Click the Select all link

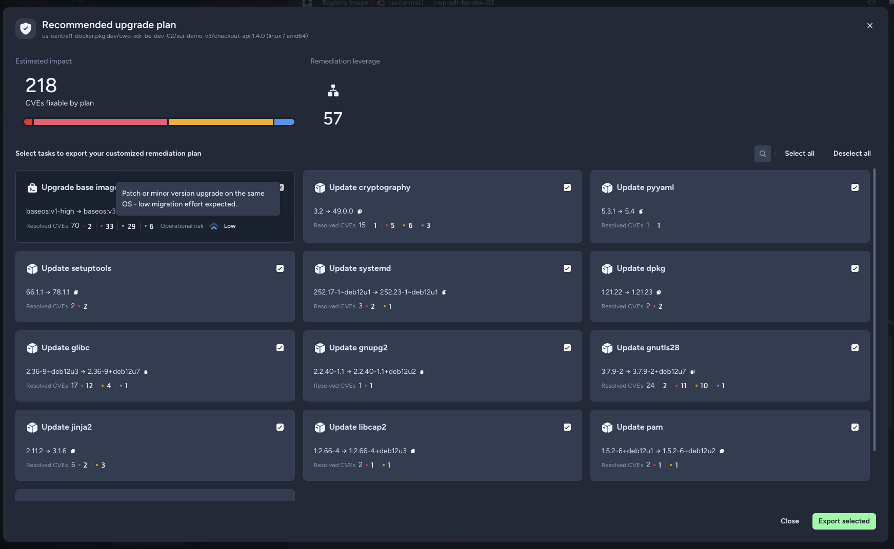click(x=799, y=154)
